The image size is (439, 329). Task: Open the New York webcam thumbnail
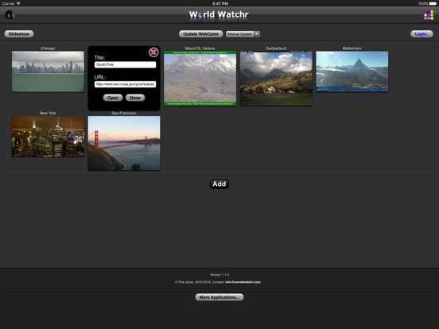tap(48, 137)
